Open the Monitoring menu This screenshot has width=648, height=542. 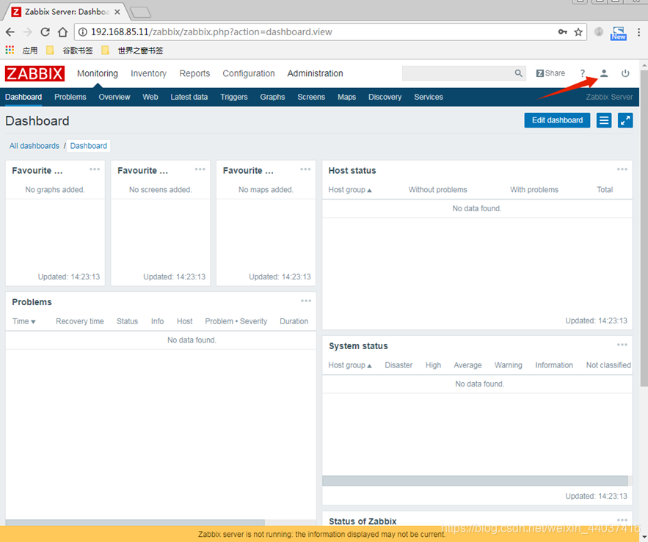point(97,73)
